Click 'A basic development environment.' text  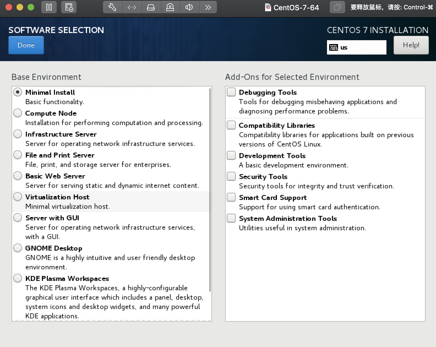[x=294, y=165]
